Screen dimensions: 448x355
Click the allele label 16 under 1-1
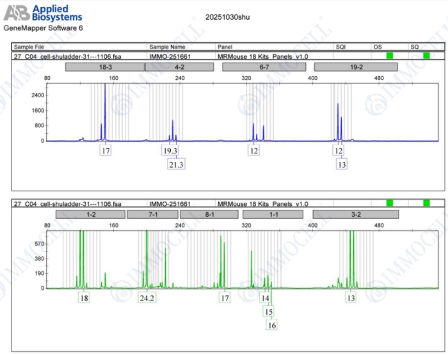[272, 325]
